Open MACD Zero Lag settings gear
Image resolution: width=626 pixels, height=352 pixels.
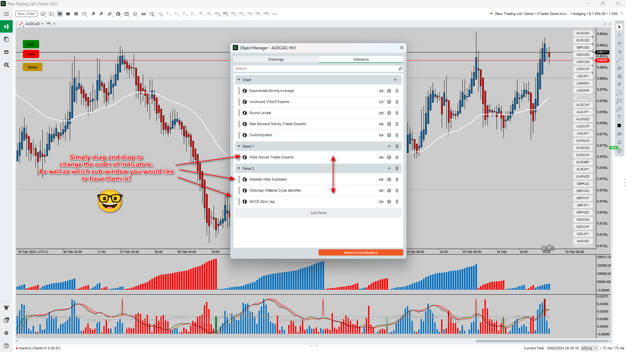389,202
